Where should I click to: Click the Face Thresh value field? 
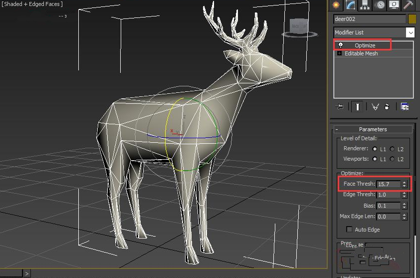click(x=389, y=184)
